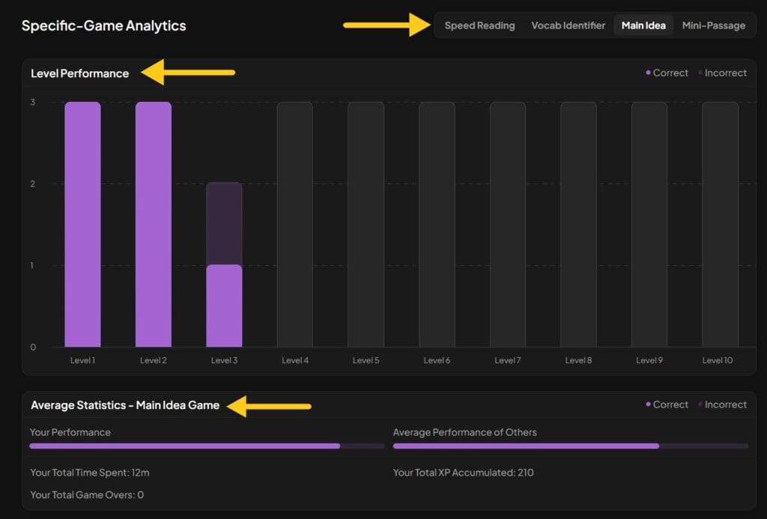Open the Vocab Identifier tab
Image resolution: width=767 pixels, height=519 pixels.
(568, 25)
